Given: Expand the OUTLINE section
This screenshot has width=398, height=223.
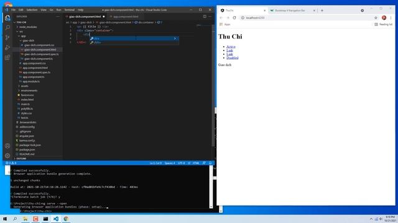Looking at the screenshot, I should tap(21, 159).
